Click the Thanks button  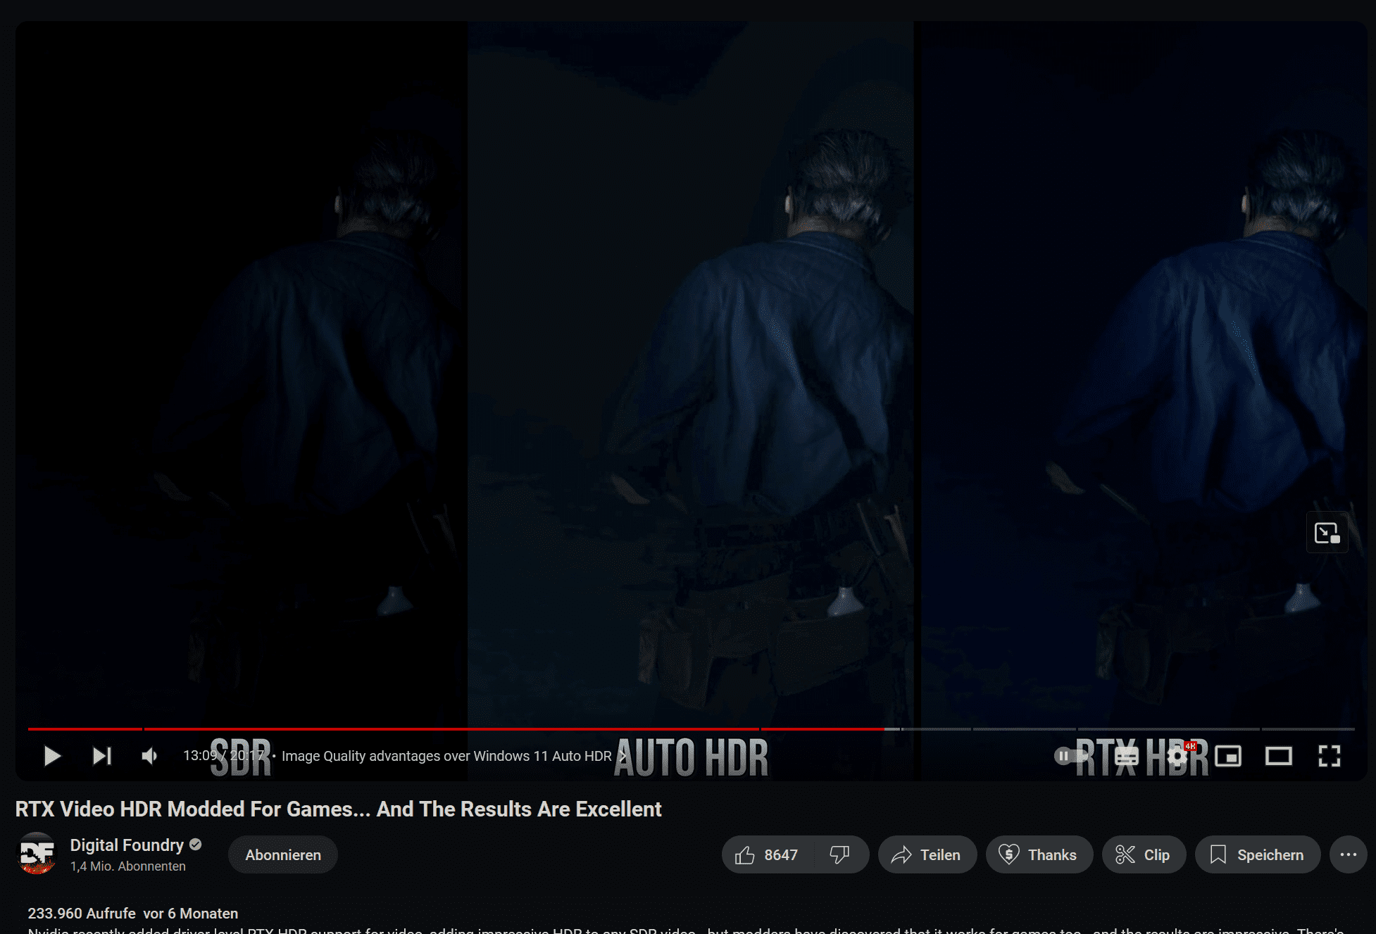click(x=1039, y=854)
